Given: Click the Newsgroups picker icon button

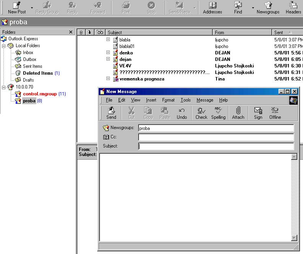Looking at the screenshot, I should click(106, 128).
